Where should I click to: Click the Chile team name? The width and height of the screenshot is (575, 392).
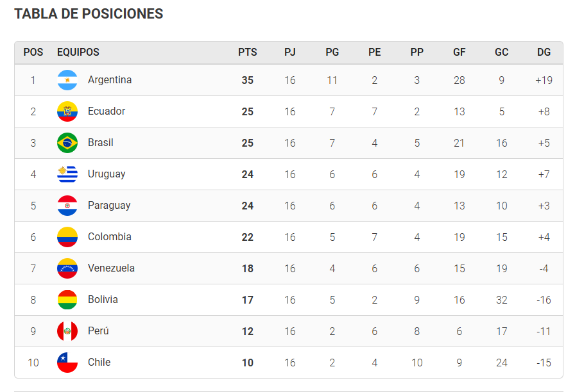coord(99,363)
